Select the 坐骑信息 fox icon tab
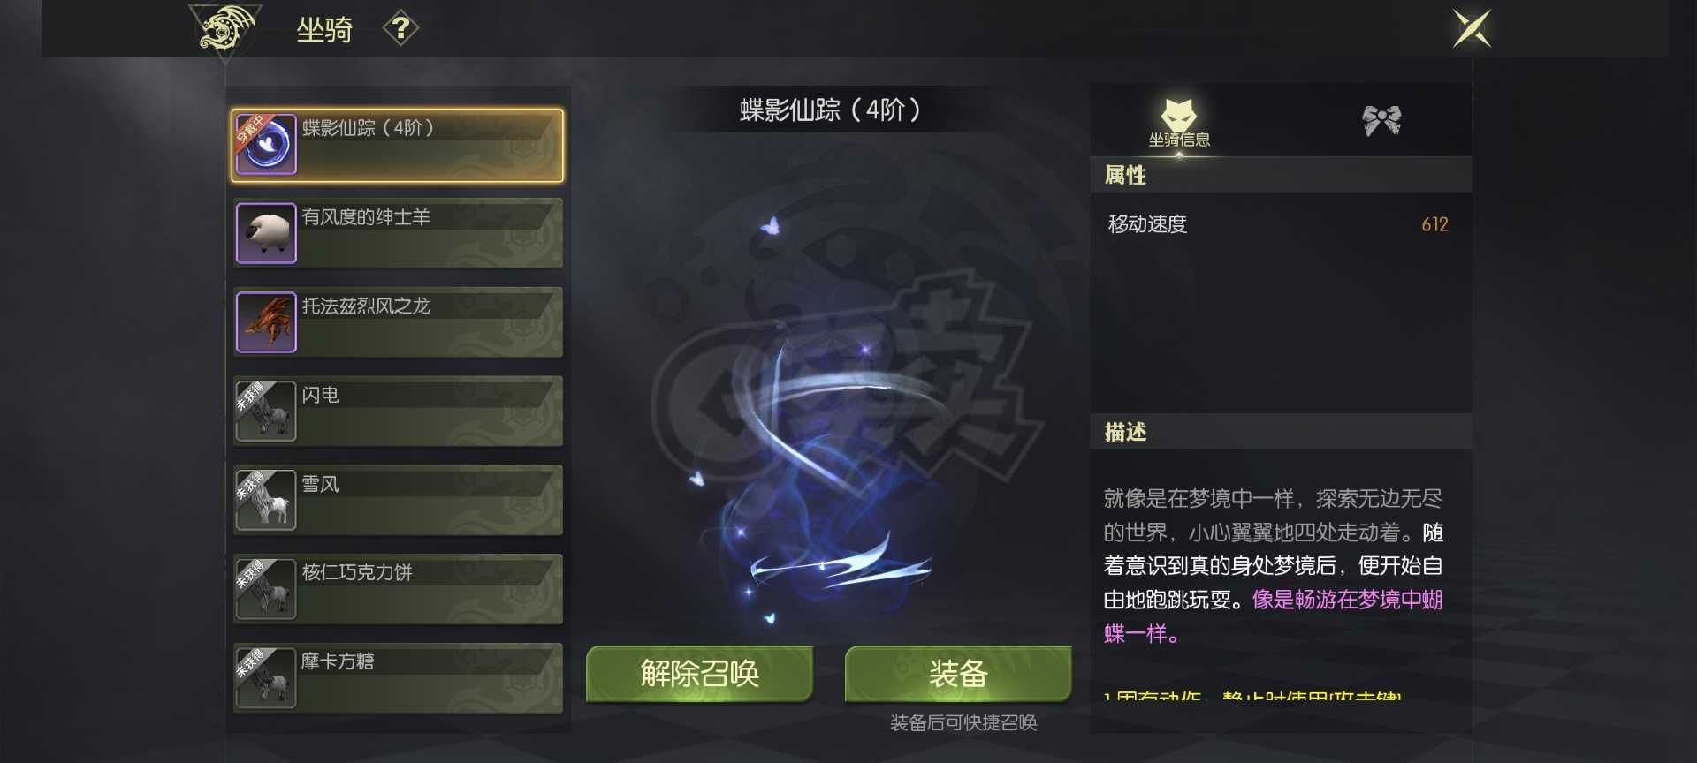The width and height of the screenshot is (1697, 763). pyautogui.click(x=1179, y=123)
